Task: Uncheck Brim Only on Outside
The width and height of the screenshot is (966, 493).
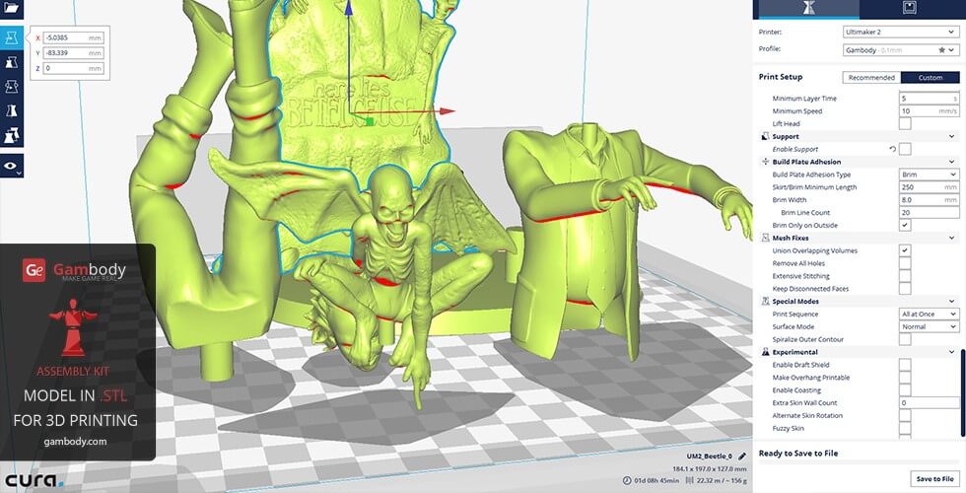Action: click(x=905, y=225)
